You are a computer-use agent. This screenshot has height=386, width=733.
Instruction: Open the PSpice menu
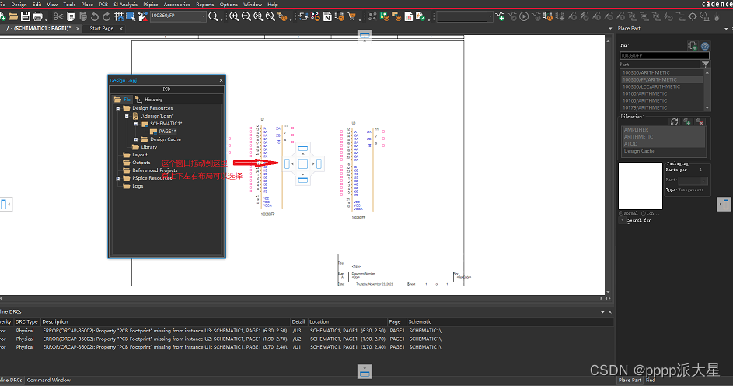tap(151, 4)
